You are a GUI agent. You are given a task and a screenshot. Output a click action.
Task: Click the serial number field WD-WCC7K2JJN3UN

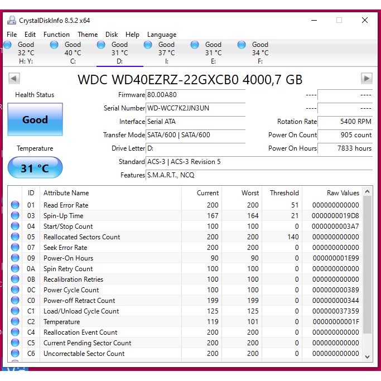tap(195, 108)
